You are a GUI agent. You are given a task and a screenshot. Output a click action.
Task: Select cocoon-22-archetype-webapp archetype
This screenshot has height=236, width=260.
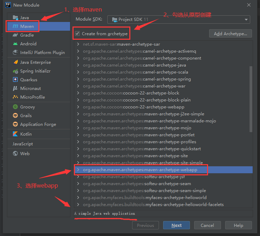(x=163, y=107)
